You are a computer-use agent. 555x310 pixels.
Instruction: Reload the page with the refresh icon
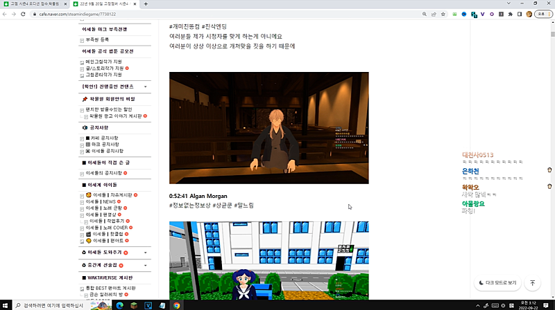coord(23,14)
